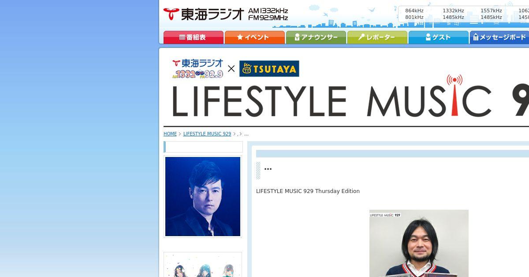Follow the LIFESTYLE MUSIC 929 breadcrumb link
This screenshot has height=277, width=529.
[207, 134]
